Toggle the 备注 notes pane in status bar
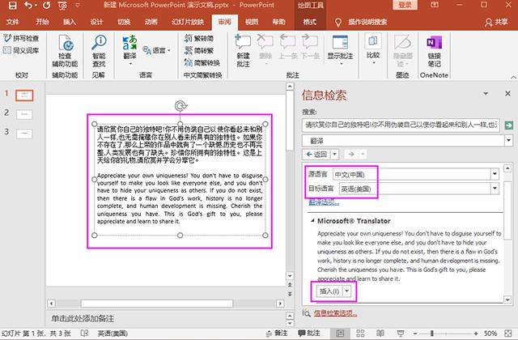The image size is (518, 340). coord(277,333)
